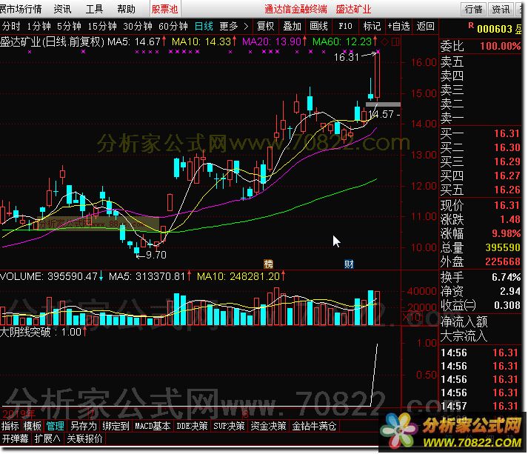Switch to the 股票池 tab
The width and height of the screenshot is (528, 454).
tap(164, 9)
